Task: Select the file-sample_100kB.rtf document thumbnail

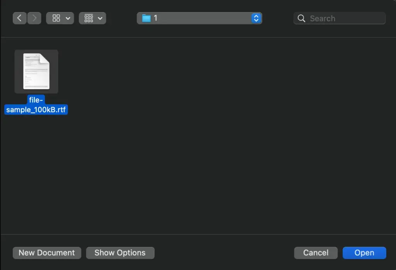Action: click(36, 72)
